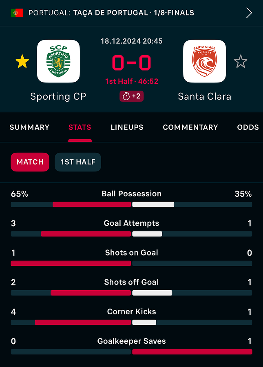Go to the Commentary tab
Image resolution: width=263 pixels, height=367 pixels.
pyautogui.click(x=190, y=127)
